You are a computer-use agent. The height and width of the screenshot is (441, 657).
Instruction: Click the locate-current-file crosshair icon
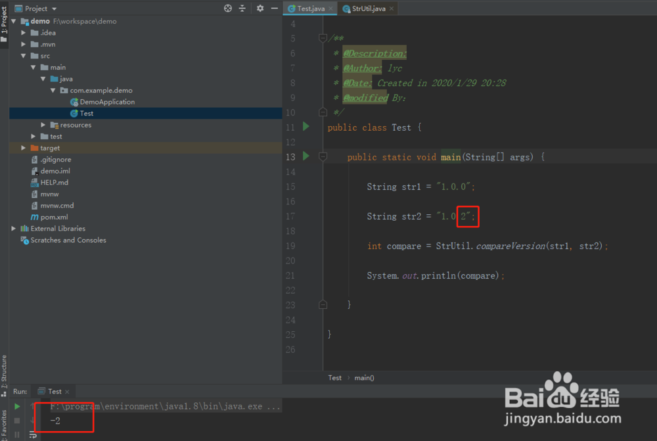pos(227,9)
